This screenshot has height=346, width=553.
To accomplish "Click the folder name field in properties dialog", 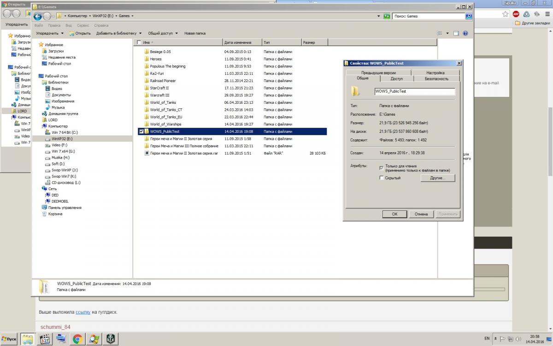I will tap(415, 91).
